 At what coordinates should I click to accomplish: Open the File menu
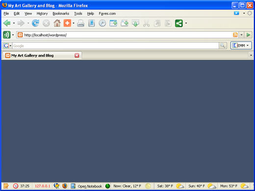click(6, 14)
